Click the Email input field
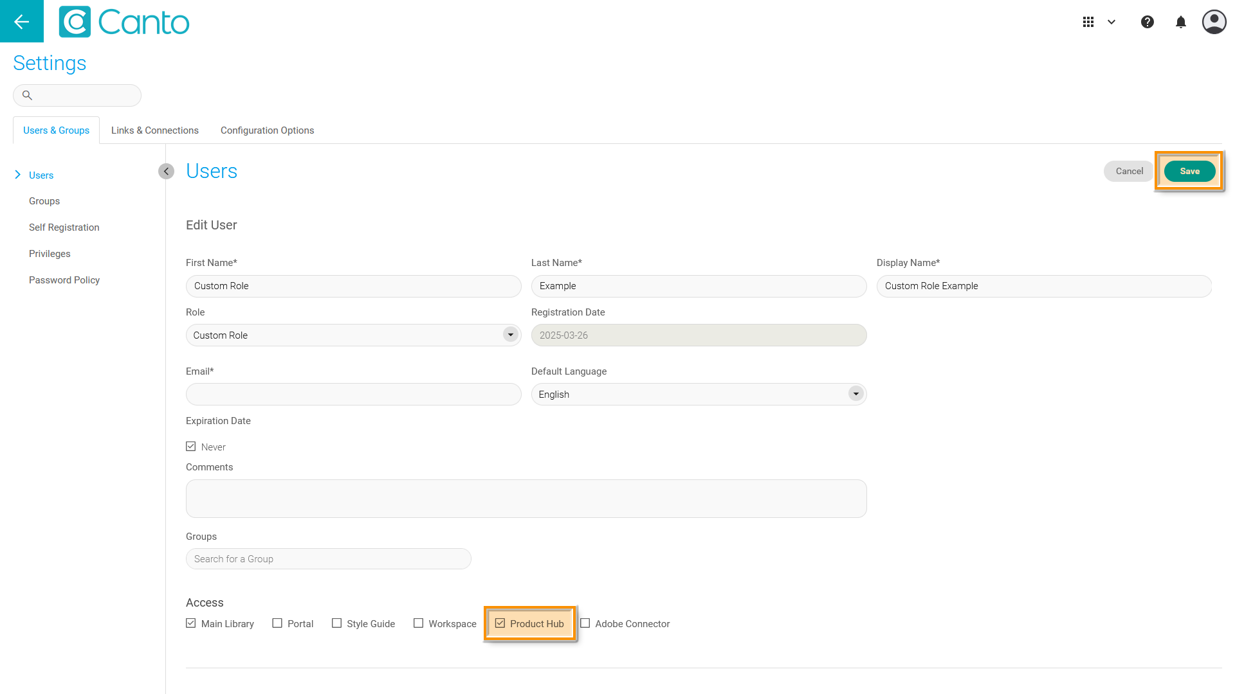The width and height of the screenshot is (1235, 694). click(354, 394)
